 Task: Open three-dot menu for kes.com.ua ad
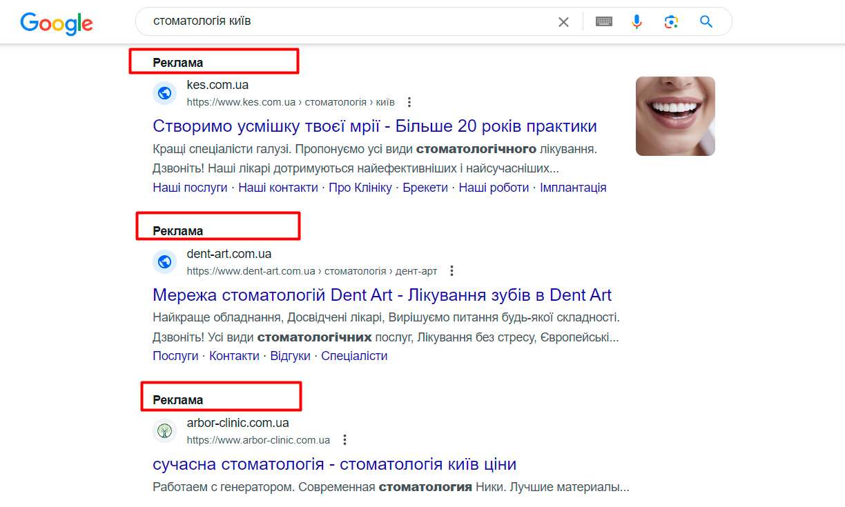(x=409, y=102)
